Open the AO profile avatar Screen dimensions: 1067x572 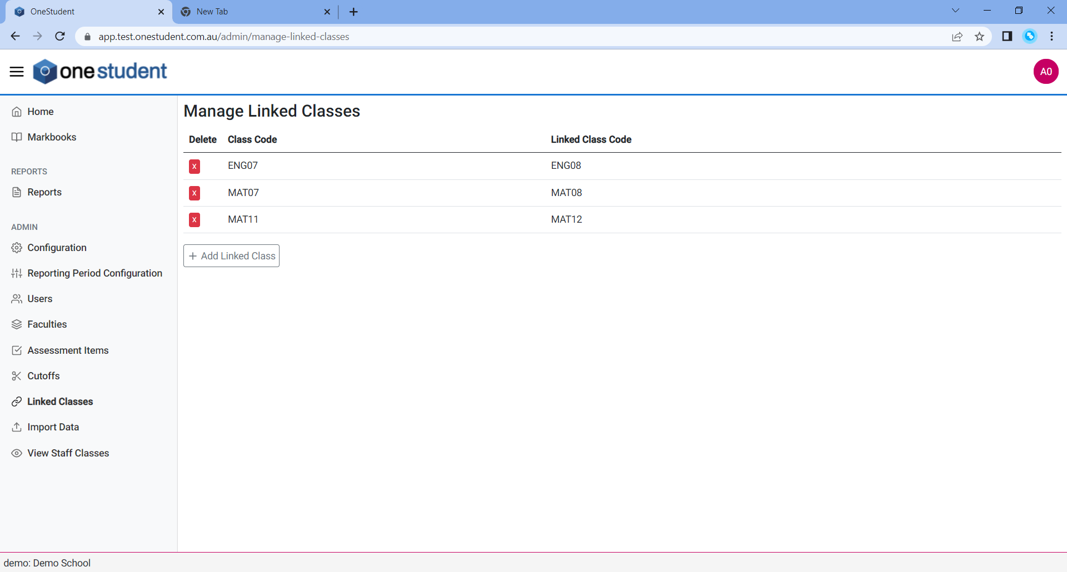(1045, 71)
